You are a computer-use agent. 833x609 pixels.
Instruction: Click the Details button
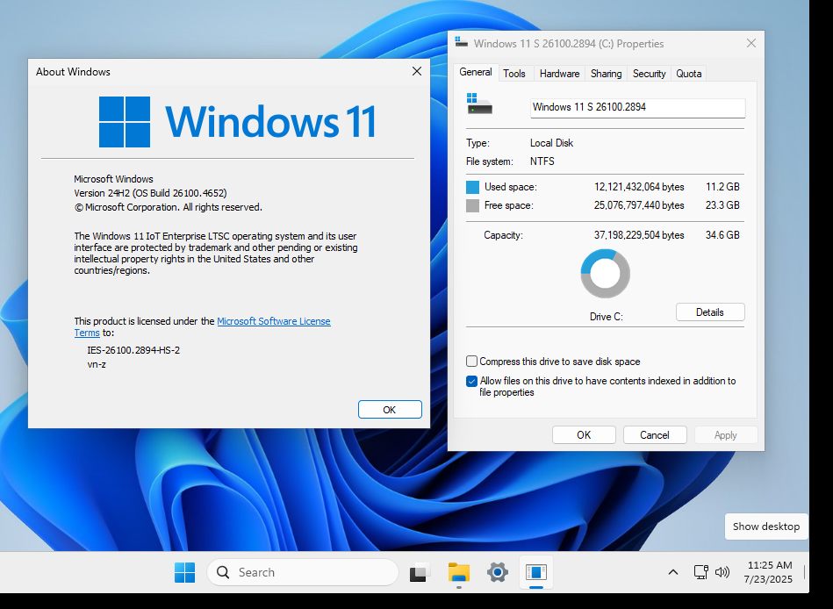pos(710,312)
